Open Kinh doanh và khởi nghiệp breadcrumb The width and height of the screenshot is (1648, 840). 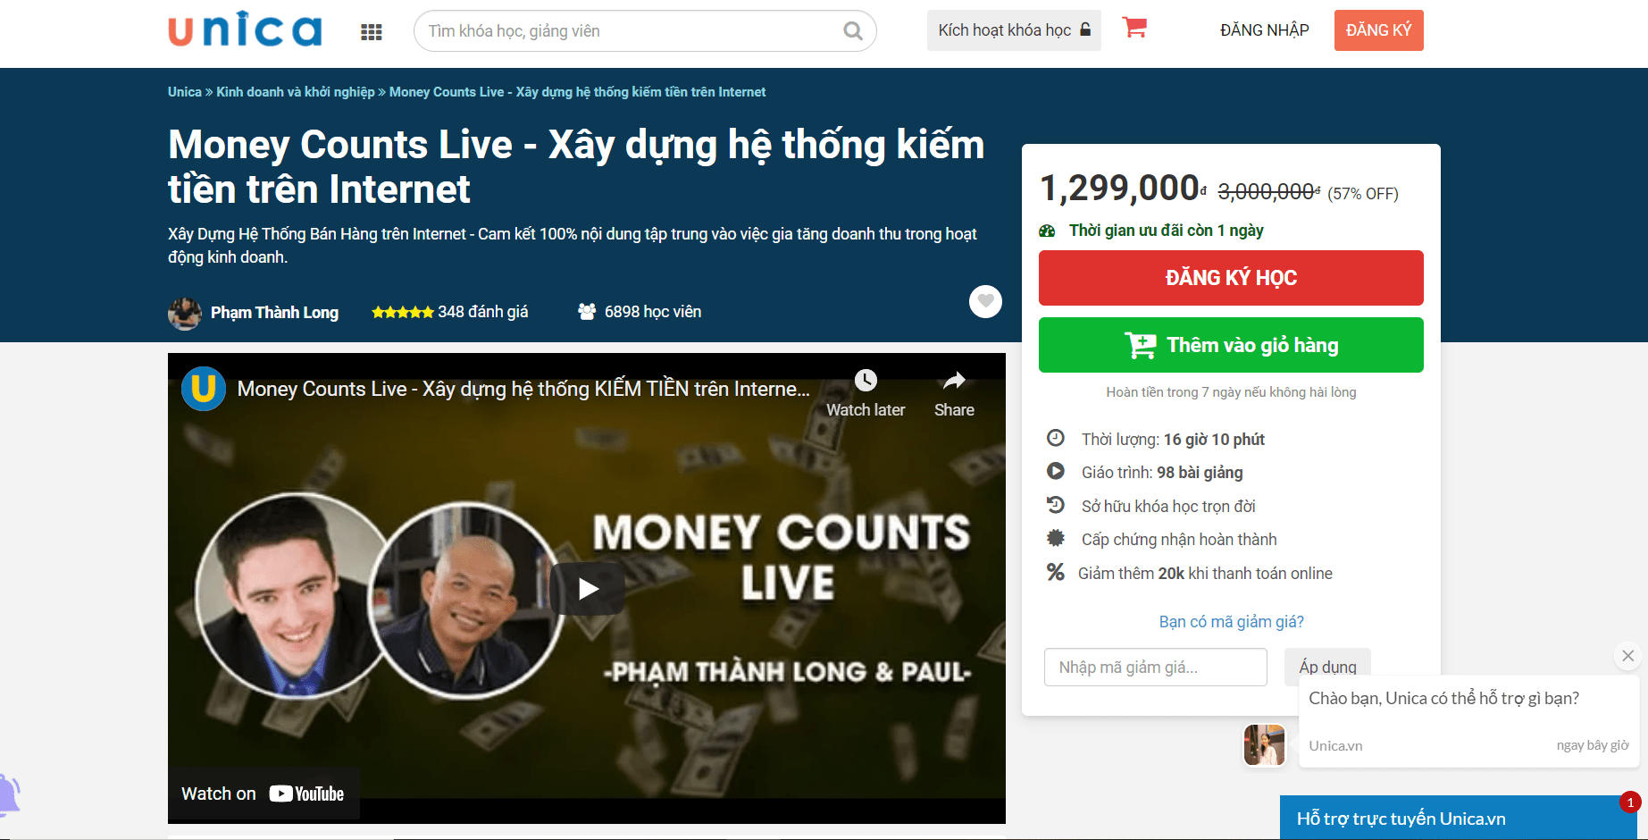[295, 92]
